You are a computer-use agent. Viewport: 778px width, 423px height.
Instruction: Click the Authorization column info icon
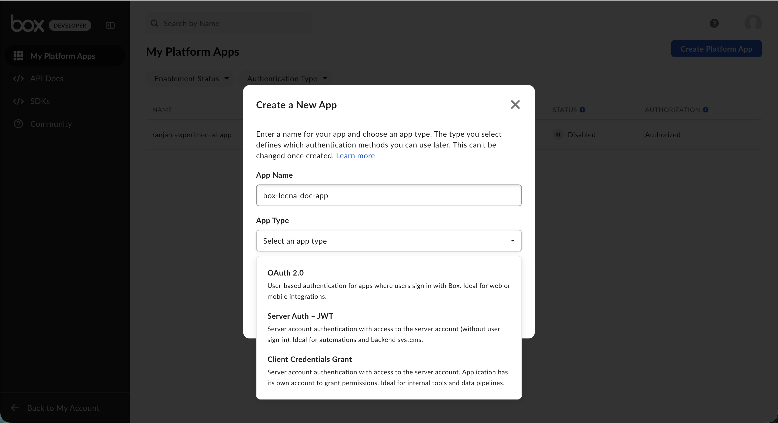(706, 110)
